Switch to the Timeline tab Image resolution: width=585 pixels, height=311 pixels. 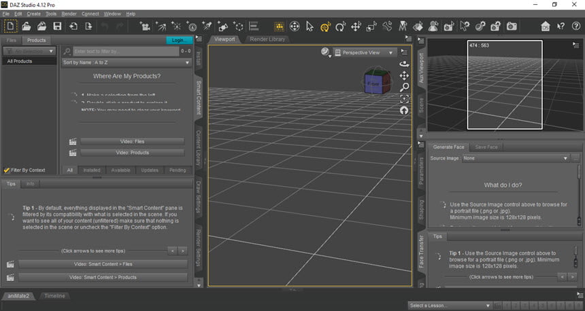pos(54,296)
